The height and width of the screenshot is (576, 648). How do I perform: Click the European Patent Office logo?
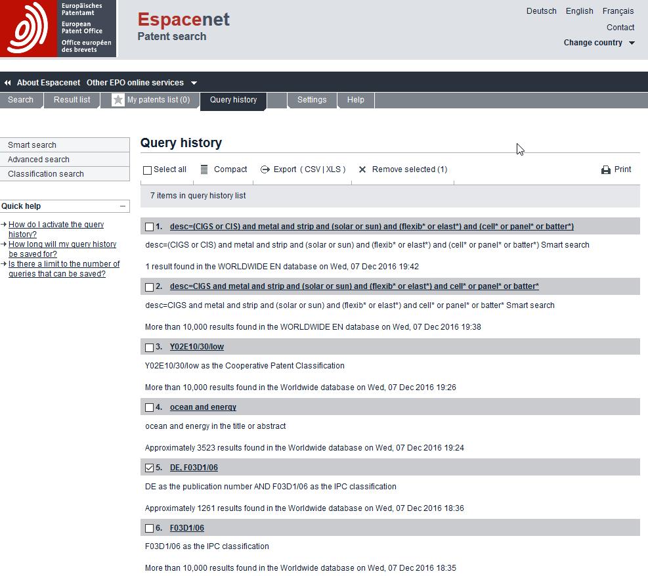58,28
